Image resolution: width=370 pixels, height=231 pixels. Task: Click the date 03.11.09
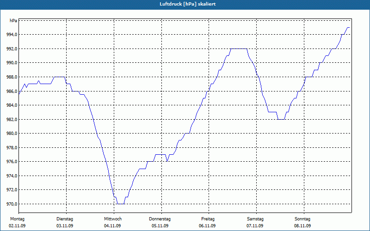[x=65, y=226]
